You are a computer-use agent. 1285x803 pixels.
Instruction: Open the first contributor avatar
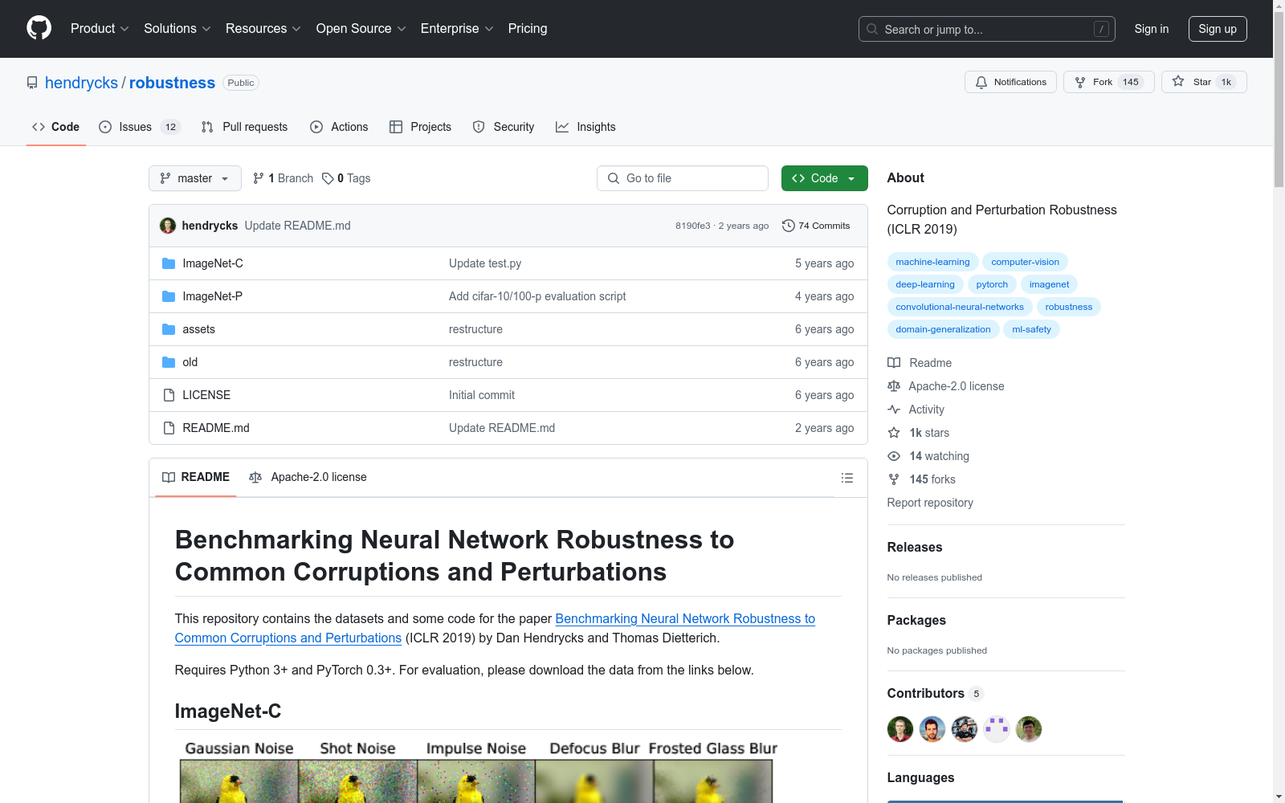(900, 729)
